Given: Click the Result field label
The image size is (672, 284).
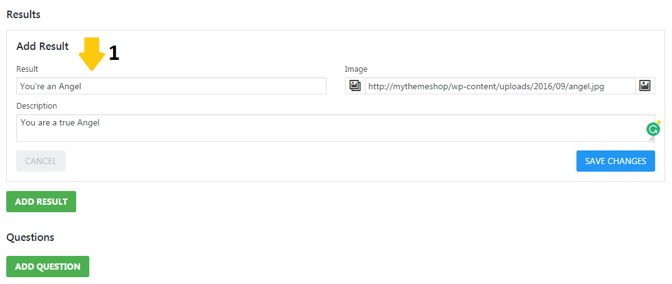Looking at the screenshot, I should point(27,69).
